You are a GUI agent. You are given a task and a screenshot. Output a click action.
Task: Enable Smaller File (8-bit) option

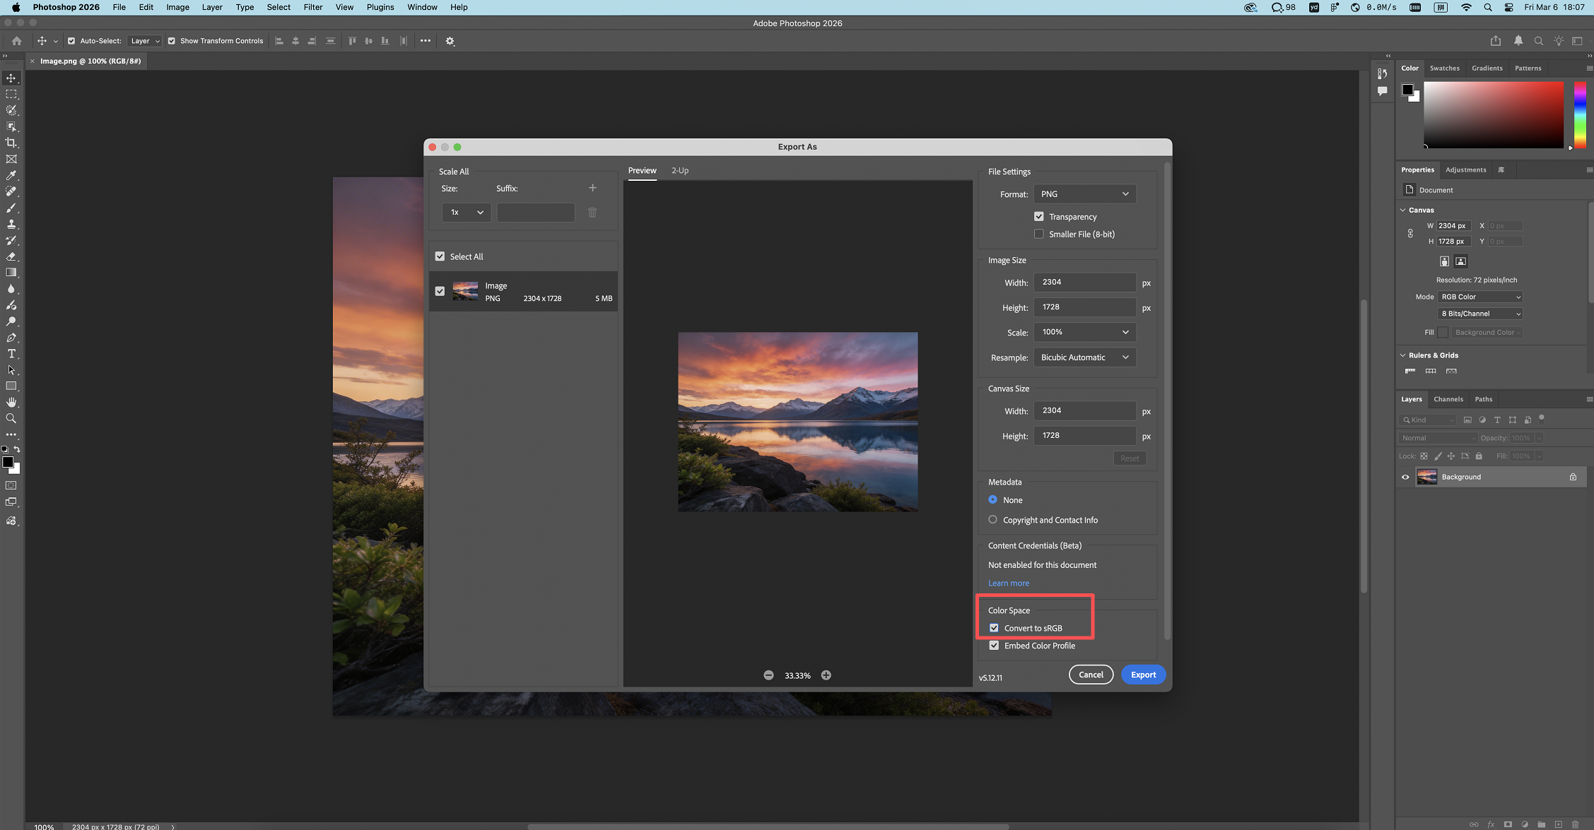tap(1038, 235)
